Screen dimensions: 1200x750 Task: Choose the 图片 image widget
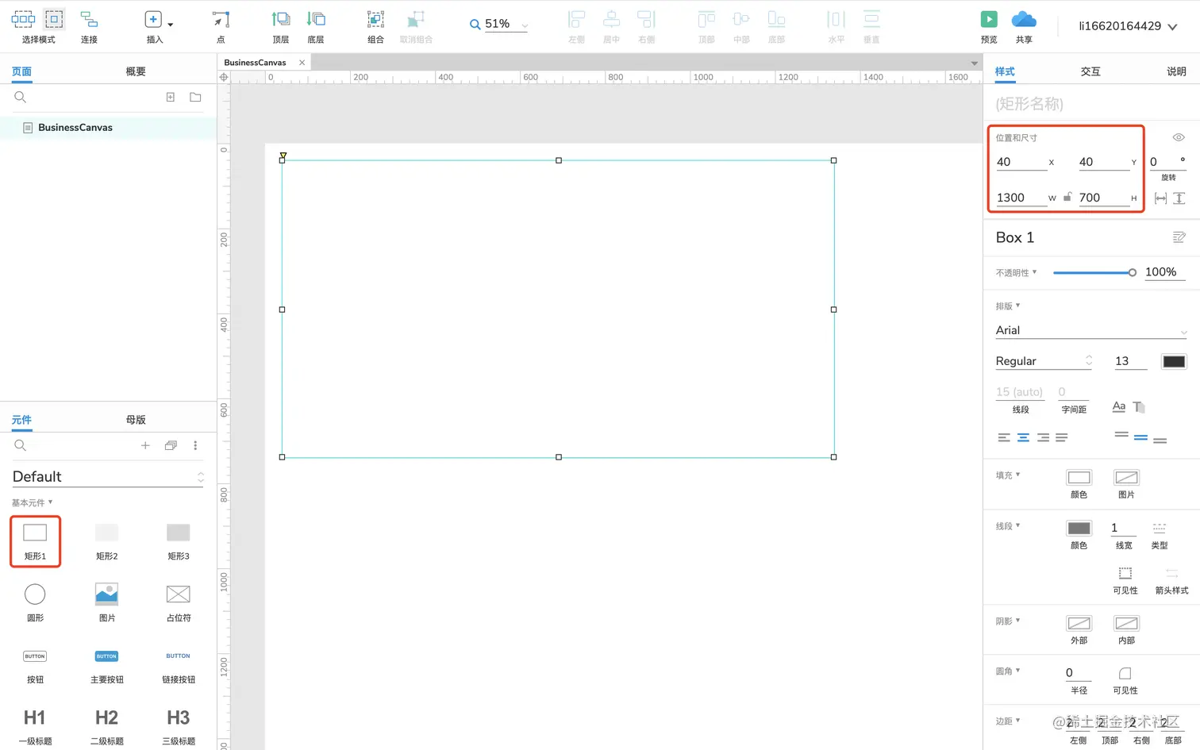click(106, 602)
